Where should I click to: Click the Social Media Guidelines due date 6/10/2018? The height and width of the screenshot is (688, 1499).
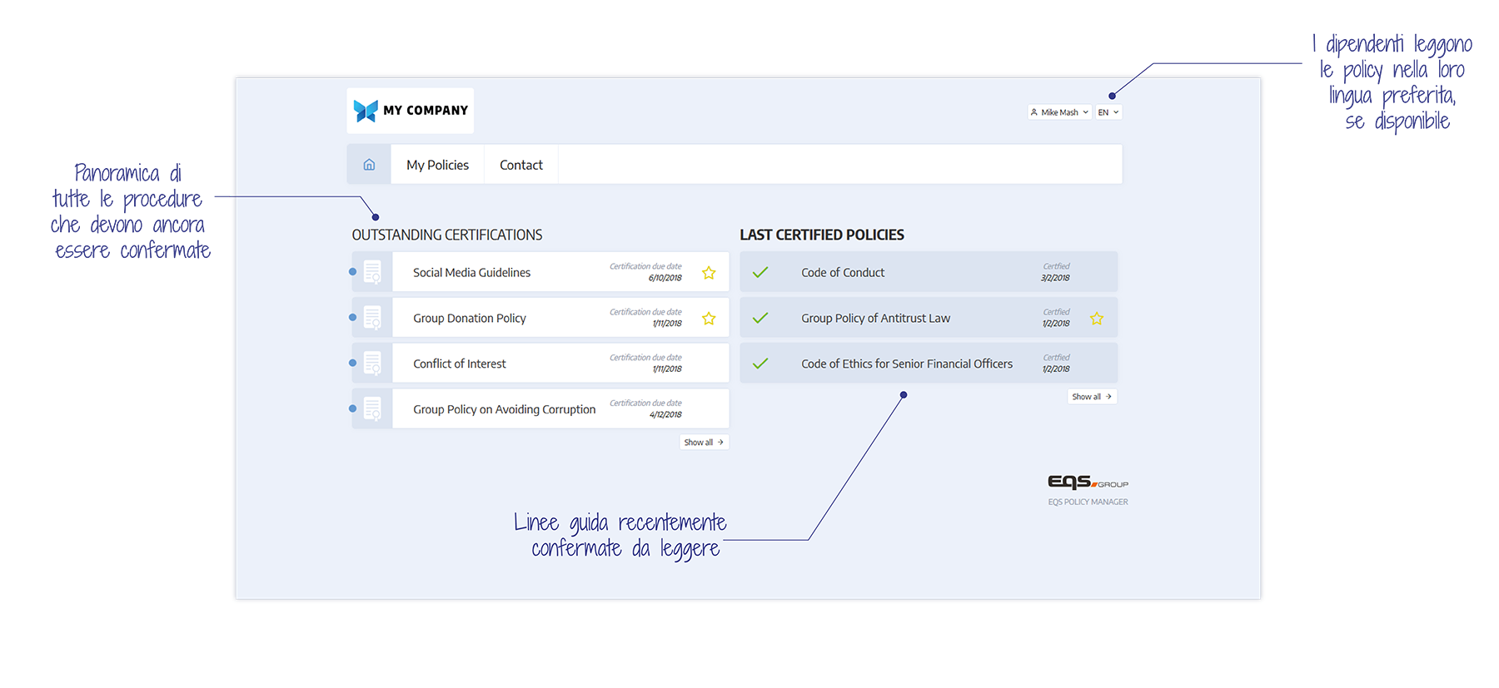click(665, 278)
